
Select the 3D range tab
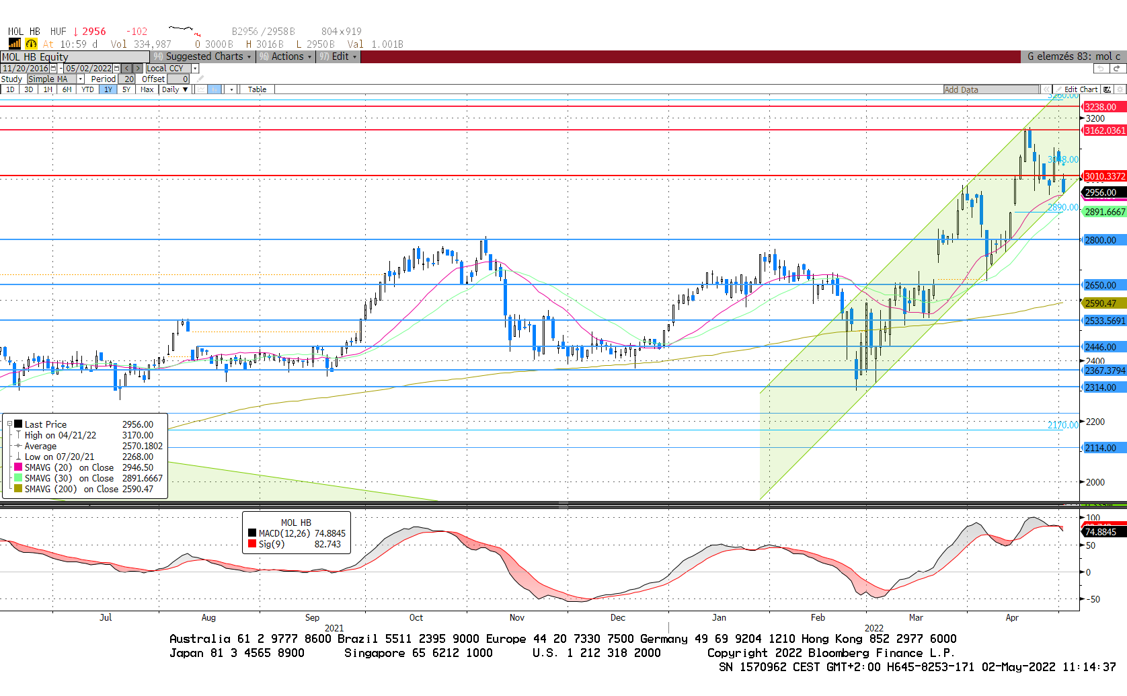click(x=29, y=89)
